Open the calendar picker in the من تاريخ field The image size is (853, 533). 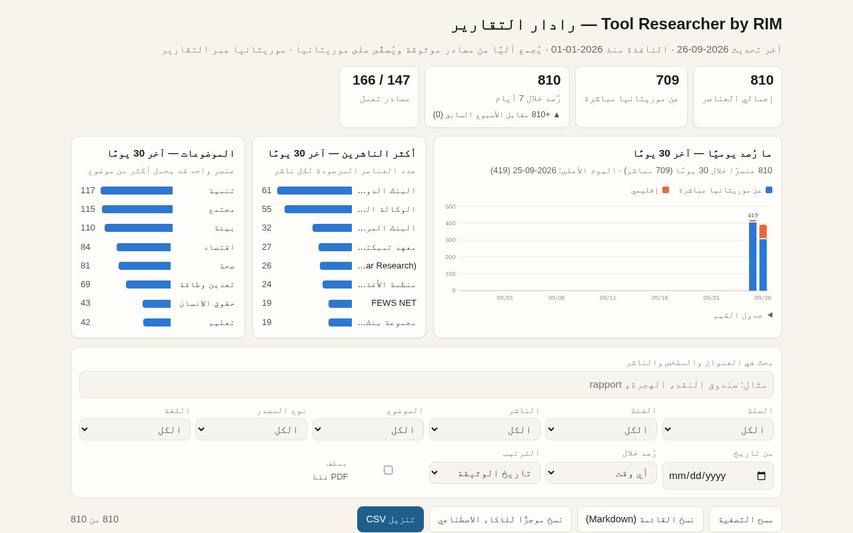point(761,476)
